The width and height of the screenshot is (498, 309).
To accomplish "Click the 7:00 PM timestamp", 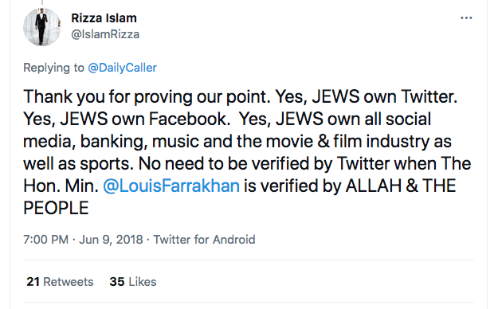I will click(x=45, y=240).
